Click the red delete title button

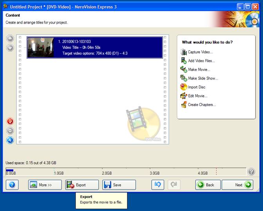point(10,121)
